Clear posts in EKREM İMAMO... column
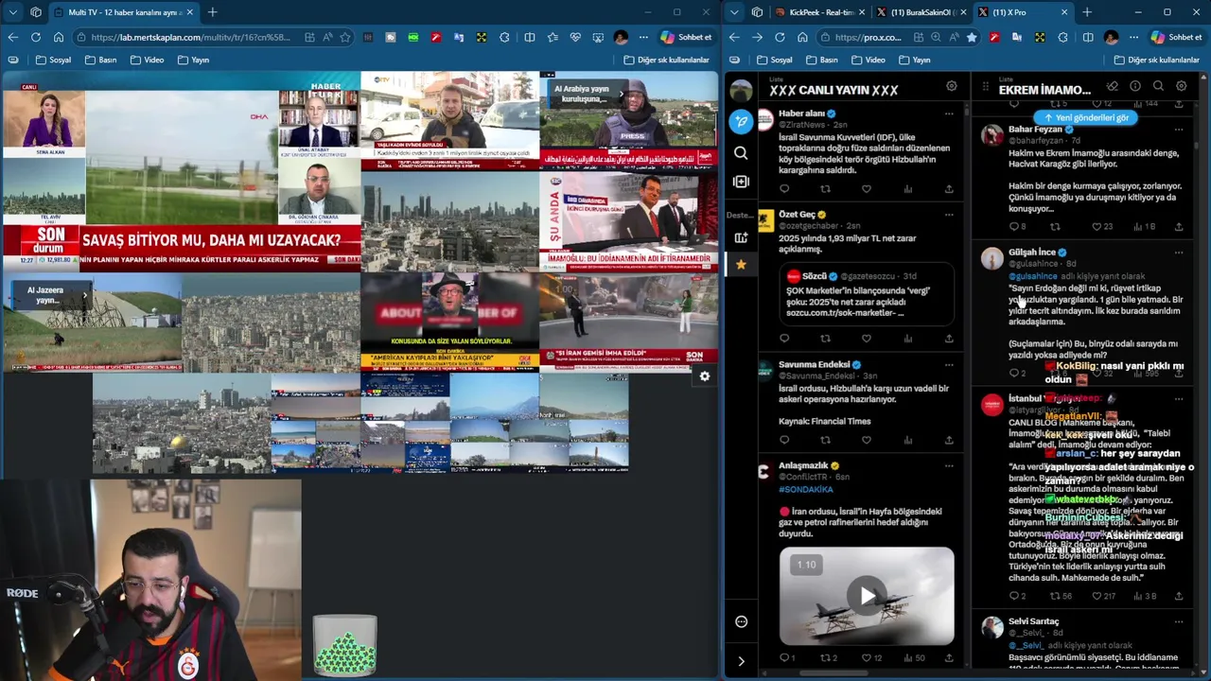Viewport: 1211px width, 681px height. click(1113, 86)
